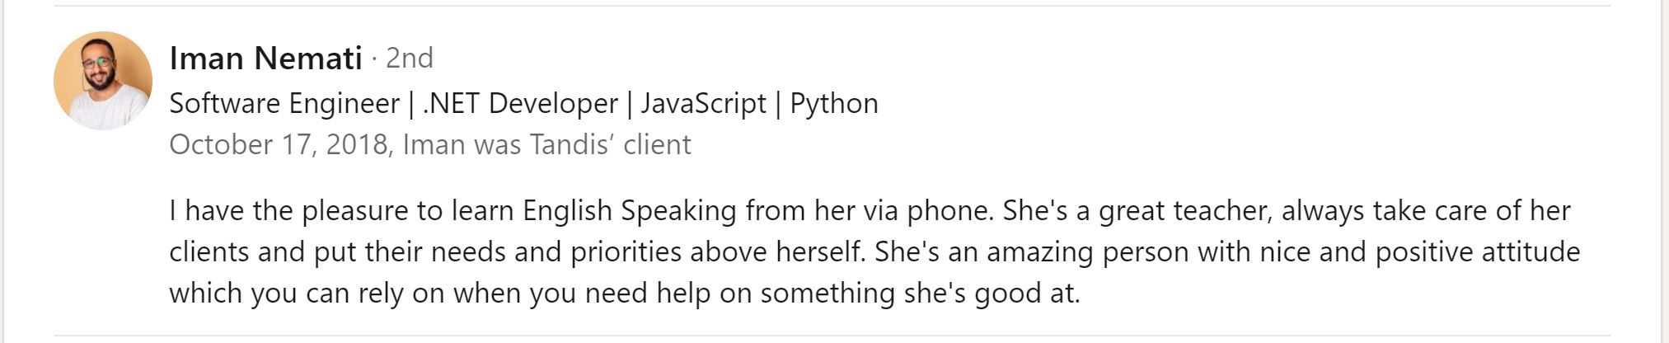
Task: Open Iman Nemati's profile photo
Action: 103,81
